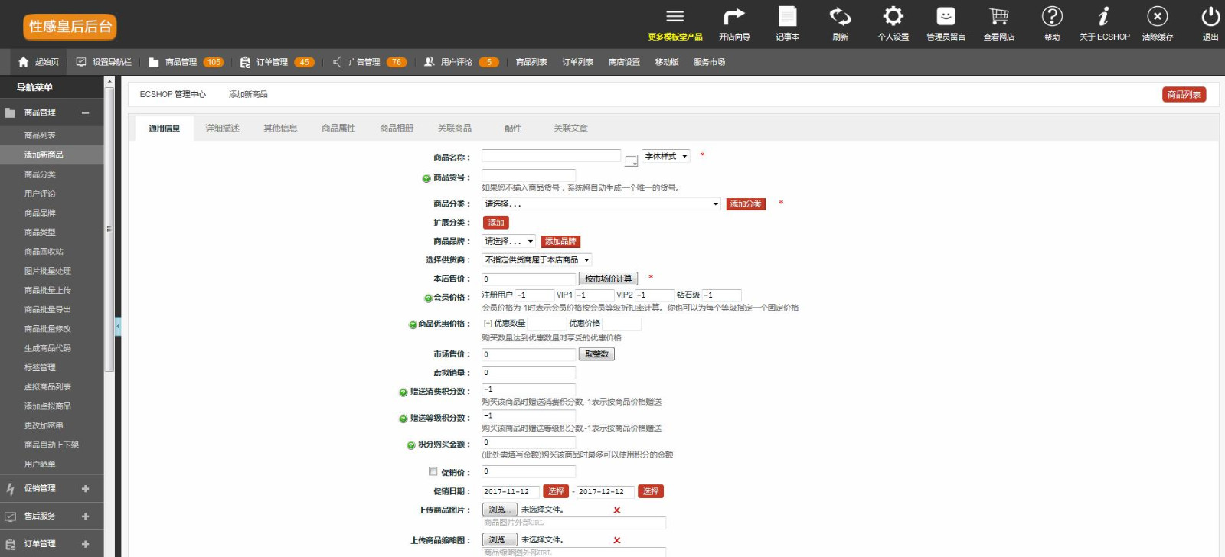Click the clear cache (清除缓存) icon
Screen dimensions: 1225x557
click(x=1157, y=17)
